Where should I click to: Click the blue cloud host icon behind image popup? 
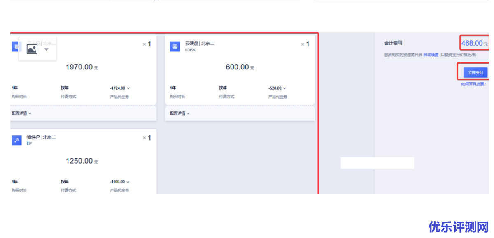pyautogui.click(x=15, y=46)
